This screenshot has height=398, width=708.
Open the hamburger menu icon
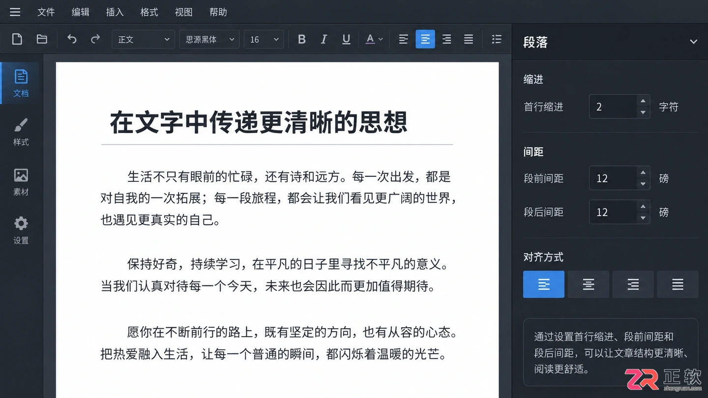[x=15, y=12]
